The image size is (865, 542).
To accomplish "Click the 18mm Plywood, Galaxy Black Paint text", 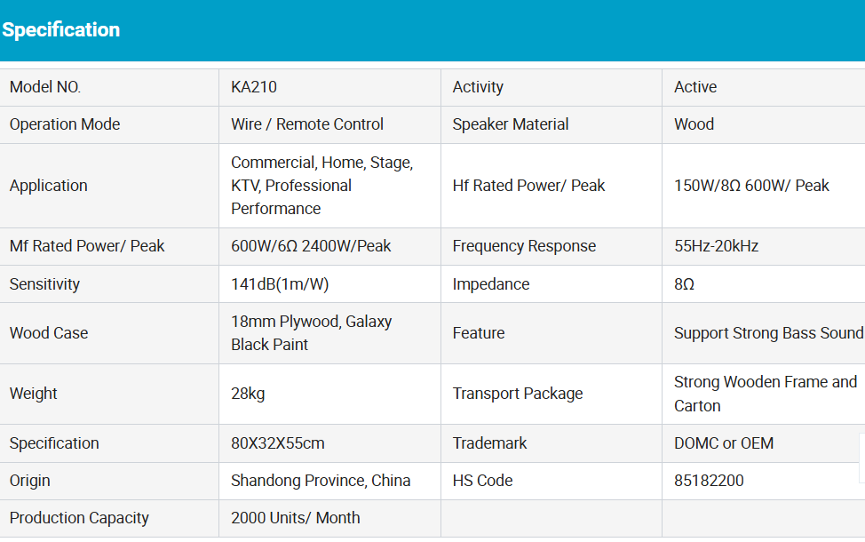I will point(311,333).
